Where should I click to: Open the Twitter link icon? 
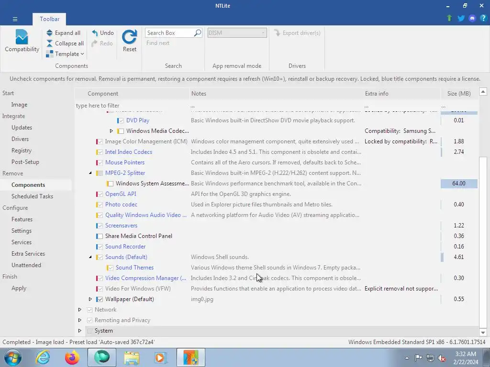461,18
